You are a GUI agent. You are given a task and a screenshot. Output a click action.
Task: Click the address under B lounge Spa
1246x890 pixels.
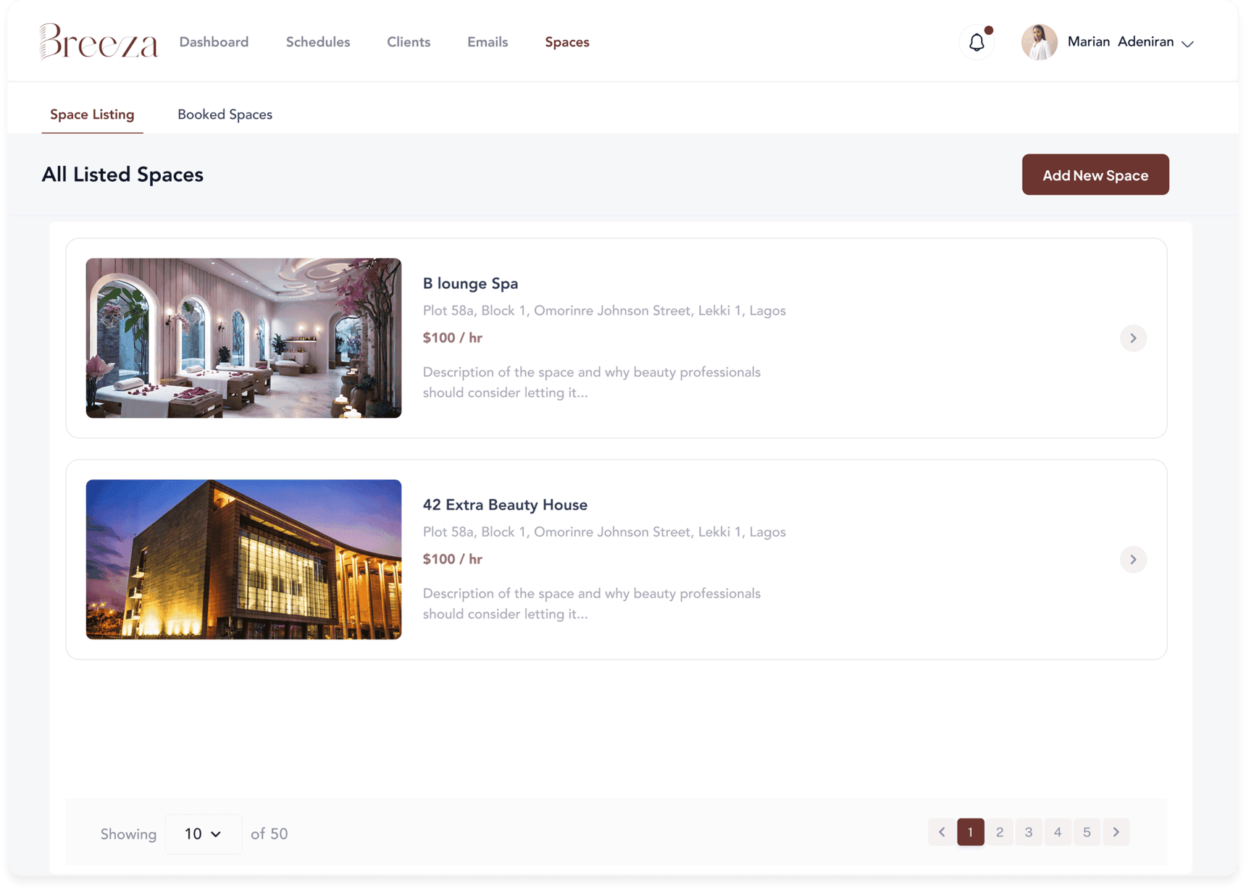point(604,311)
